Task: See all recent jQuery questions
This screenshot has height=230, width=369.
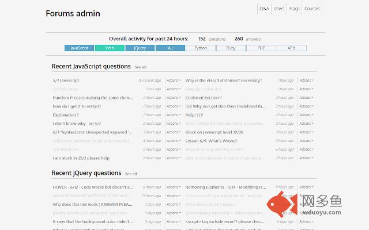Action: tap(131, 174)
